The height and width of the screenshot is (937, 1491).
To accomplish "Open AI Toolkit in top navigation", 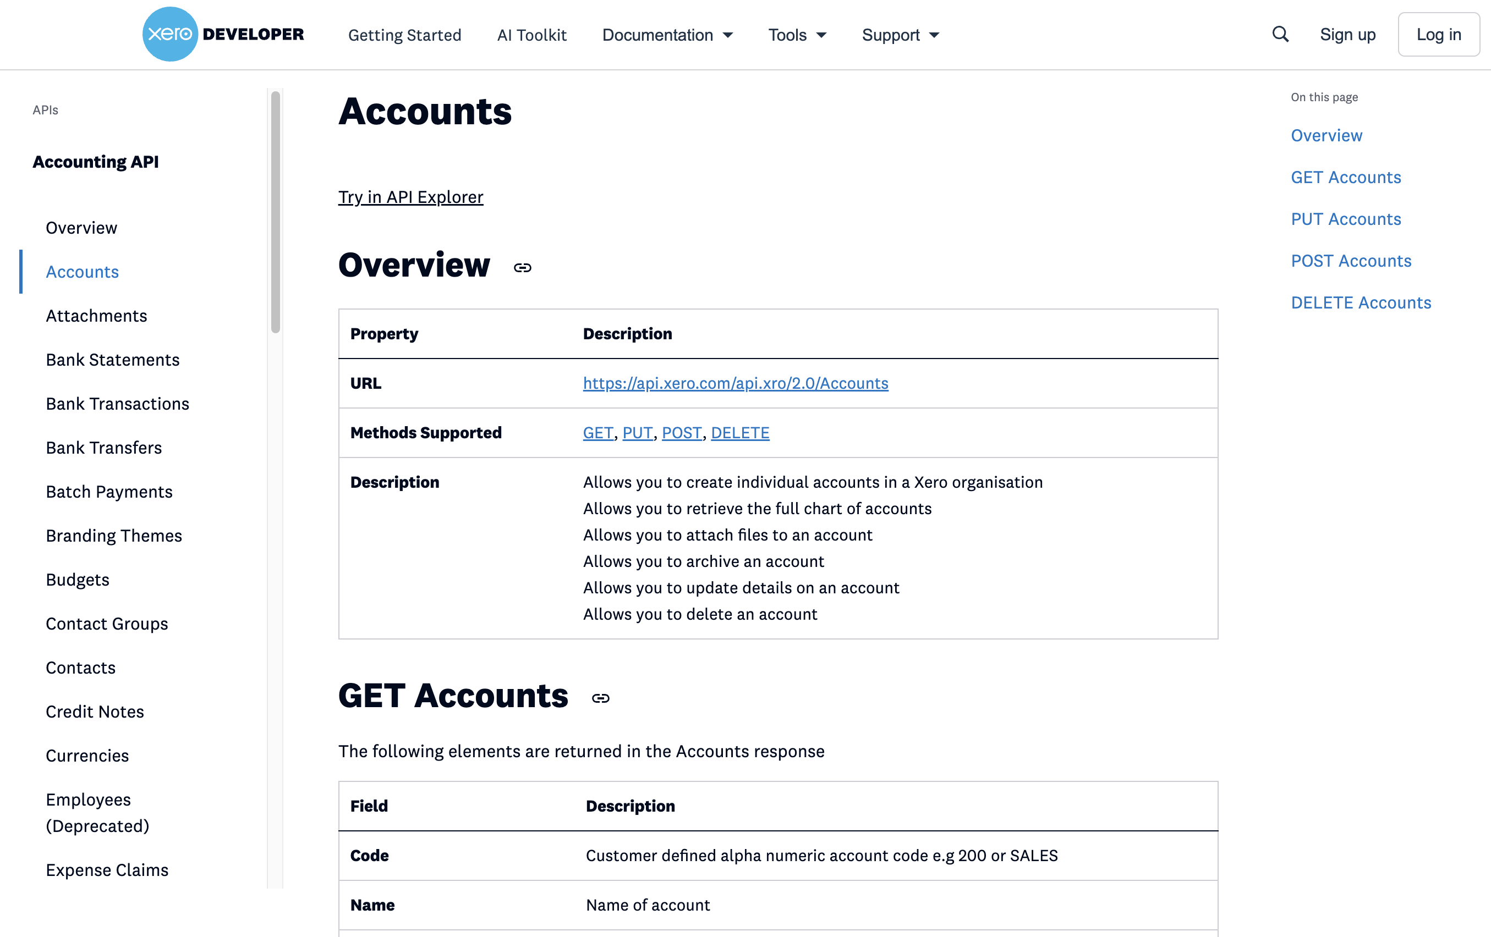I will tap(531, 35).
